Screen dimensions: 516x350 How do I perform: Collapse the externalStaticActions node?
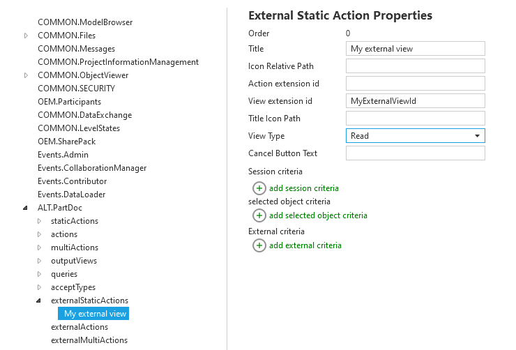[x=40, y=300]
